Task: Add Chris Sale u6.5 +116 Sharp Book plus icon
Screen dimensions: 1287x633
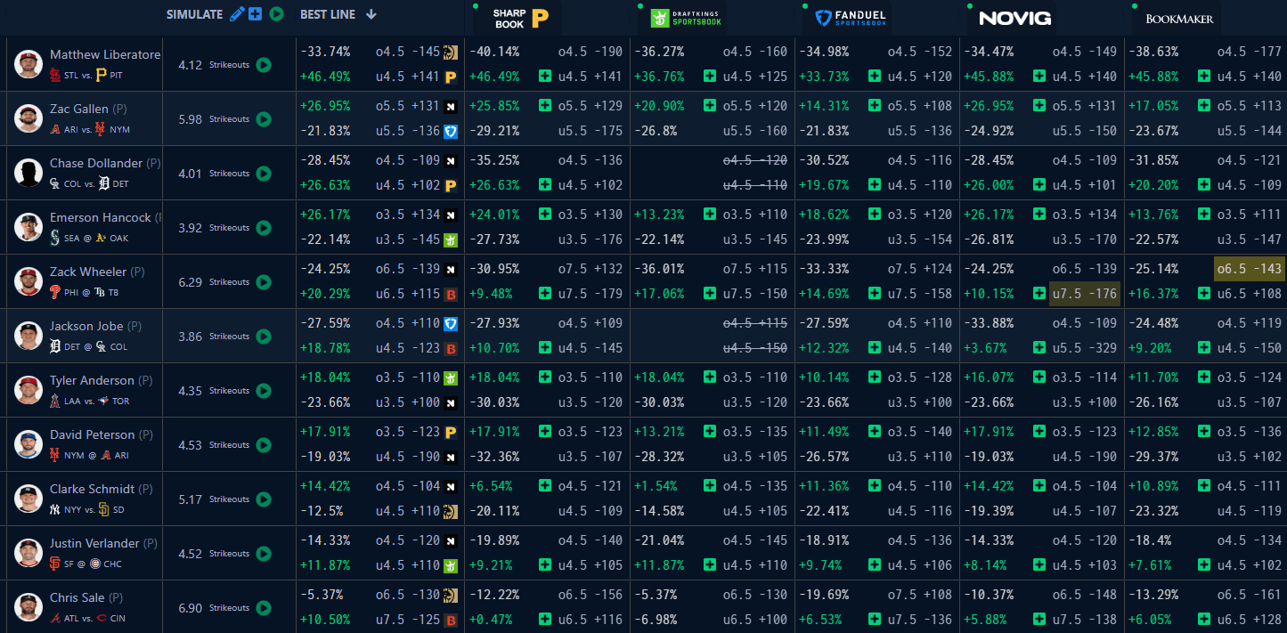Action: pos(545,620)
